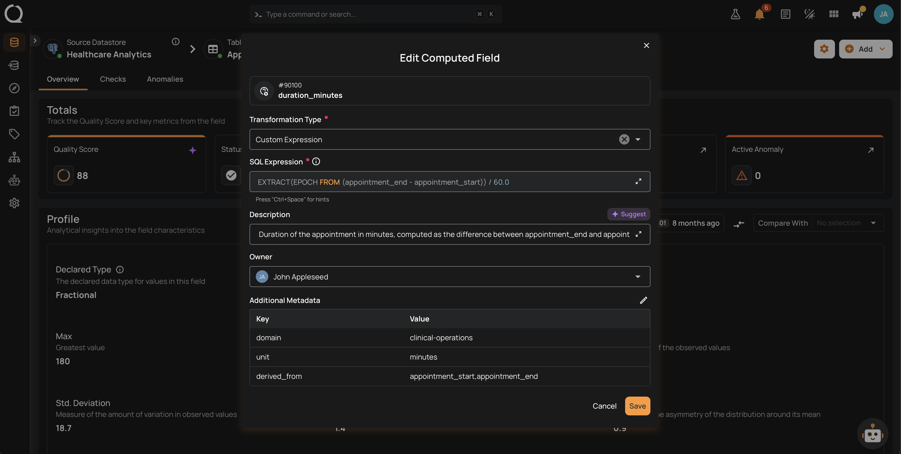
Task: Open the notifications bell
Action: coord(759,14)
